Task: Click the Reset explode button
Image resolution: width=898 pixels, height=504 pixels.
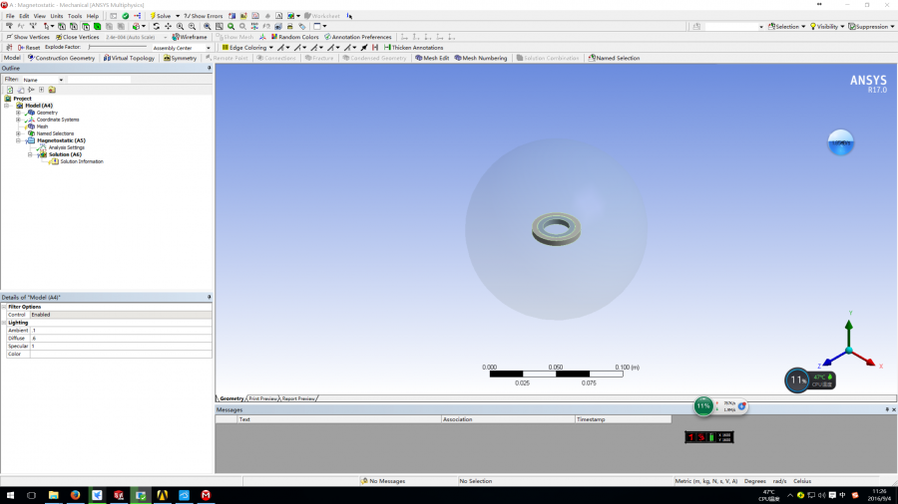Action: pyautogui.click(x=29, y=48)
